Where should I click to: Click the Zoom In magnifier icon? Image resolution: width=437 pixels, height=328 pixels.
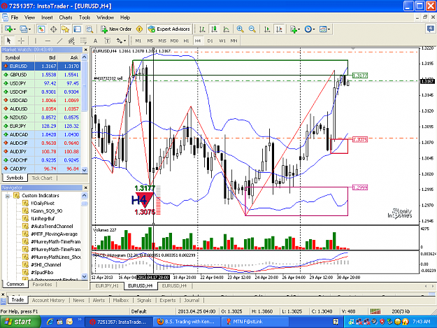point(240,29)
